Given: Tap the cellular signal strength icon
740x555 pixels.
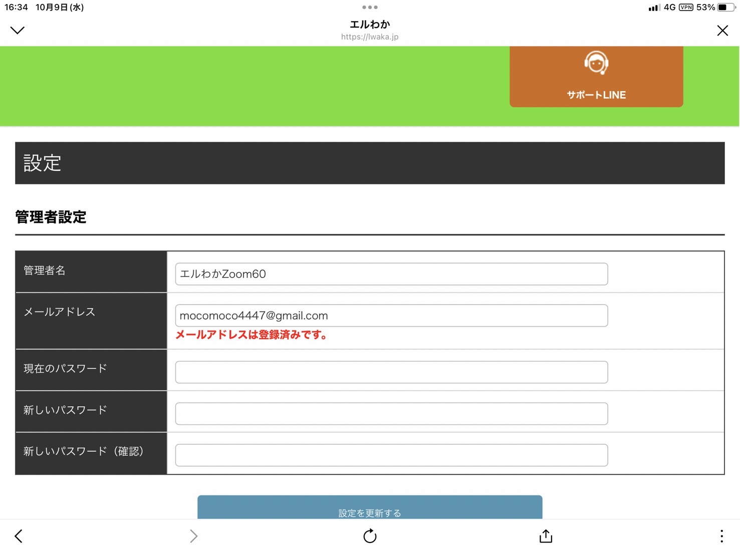Looking at the screenshot, I should pos(654,8).
